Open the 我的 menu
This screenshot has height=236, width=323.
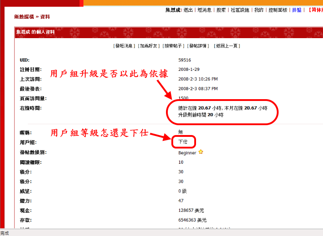(259, 10)
